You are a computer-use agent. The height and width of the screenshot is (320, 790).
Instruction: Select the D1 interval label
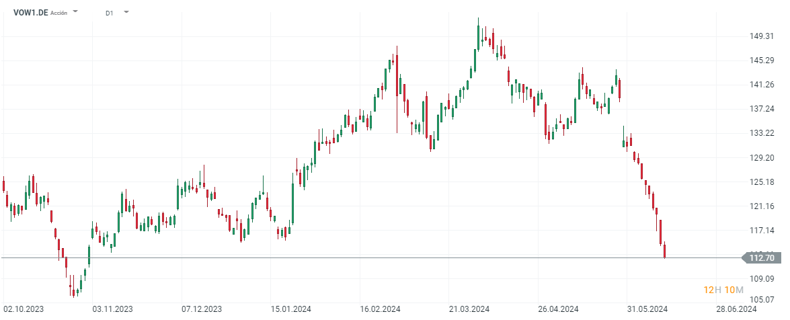110,12
